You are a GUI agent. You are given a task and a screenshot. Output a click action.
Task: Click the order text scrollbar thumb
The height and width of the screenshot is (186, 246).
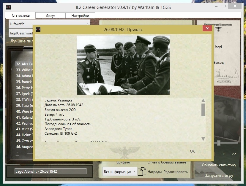[x=203, y=110]
